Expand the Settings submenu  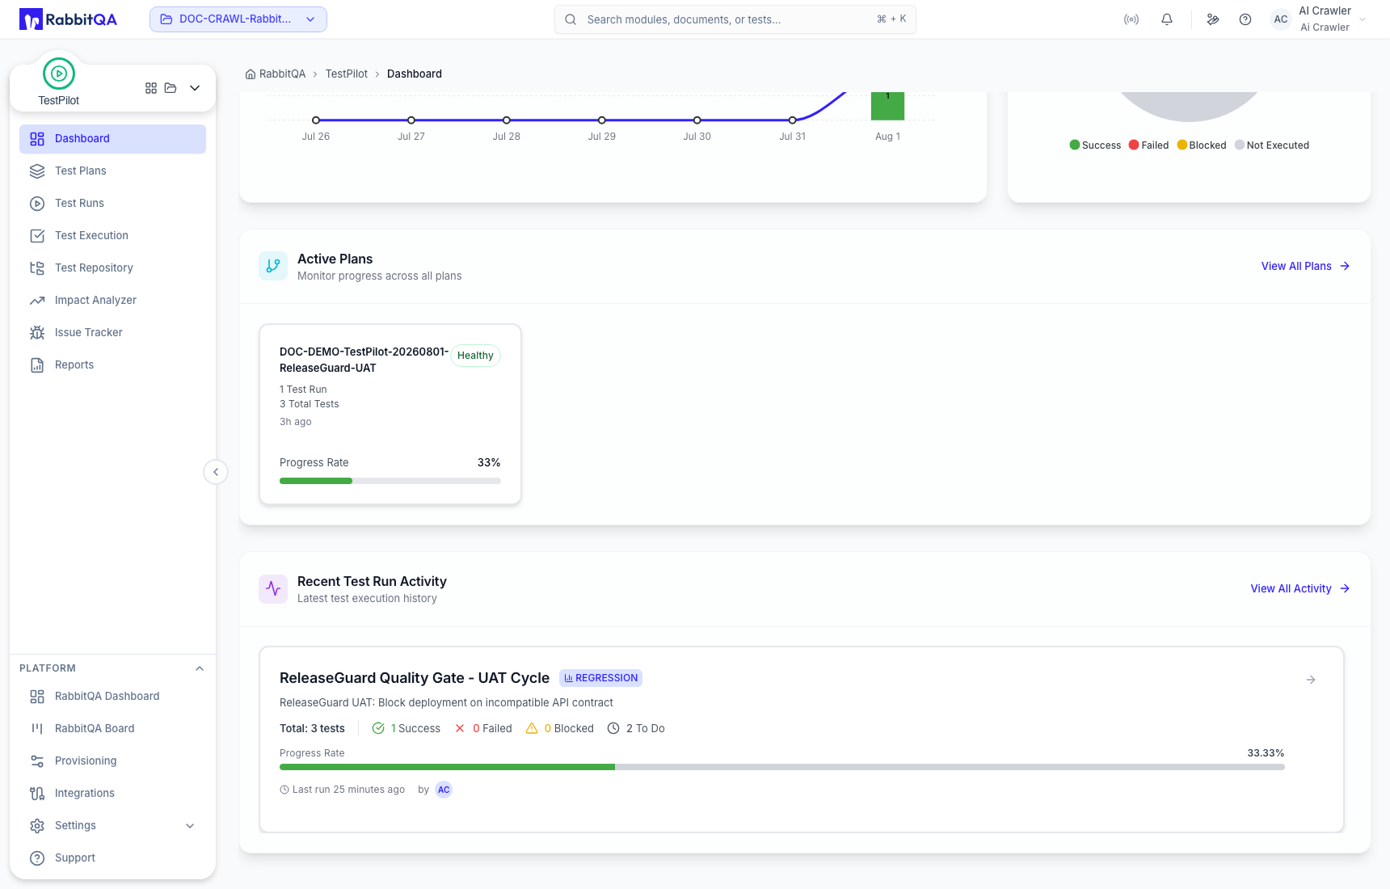coord(190,825)
